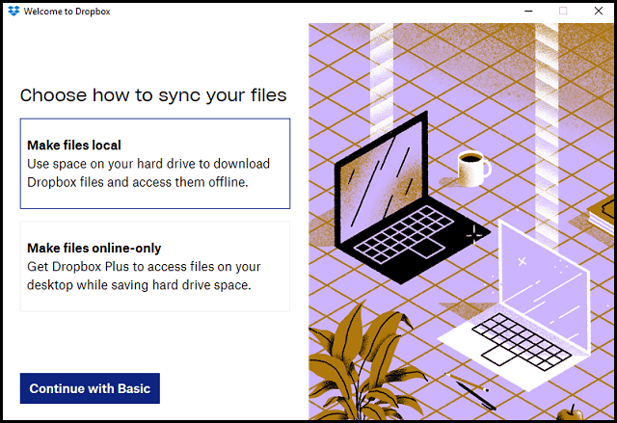The image size is (617, 423).
Task: Minimize the Welcome to Dropbox window
Action: (528, 11)
